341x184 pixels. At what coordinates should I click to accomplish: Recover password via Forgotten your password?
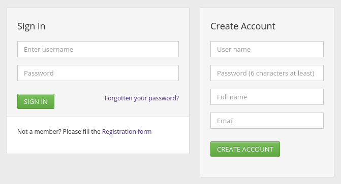tap(142, 98)
